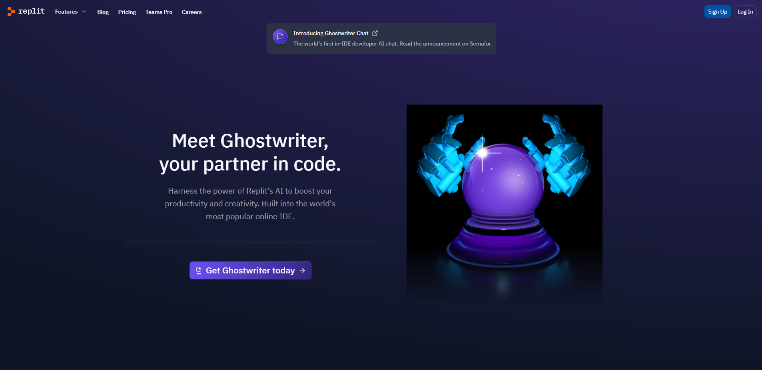
Task: Open the Introducing Ghostwriter Chat link
Action: tap(331, 33)
